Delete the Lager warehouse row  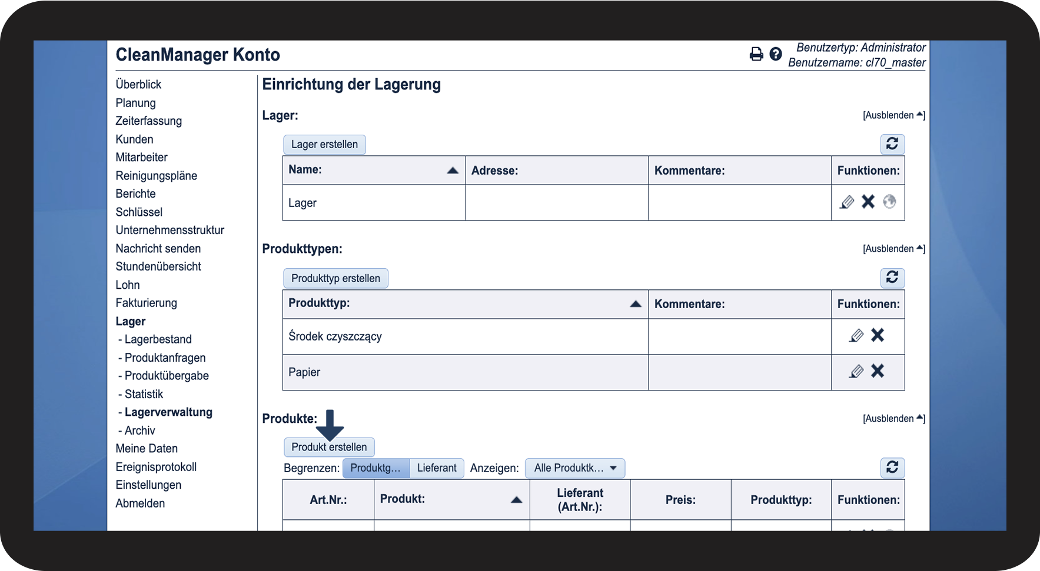pyautogui.click(x=868, y=202)
